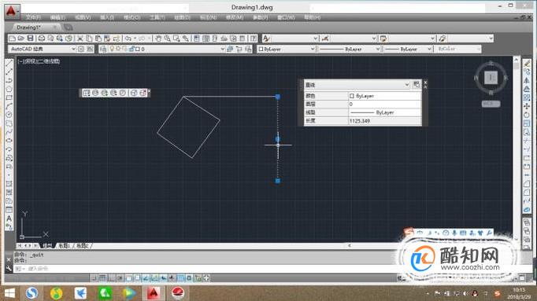Save the drawing with the floppy icon

point(30,39)
